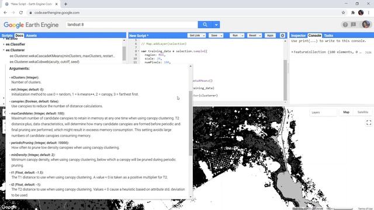Toggle map fullscreen icon
This screenshot has height=210, width=374.
[369, 123]
